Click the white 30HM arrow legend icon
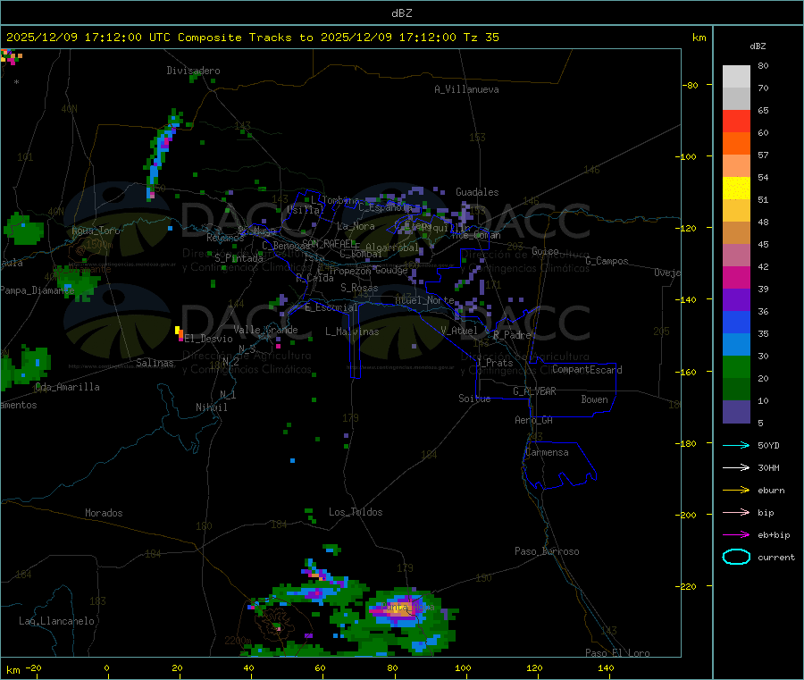 click(736, 467)
